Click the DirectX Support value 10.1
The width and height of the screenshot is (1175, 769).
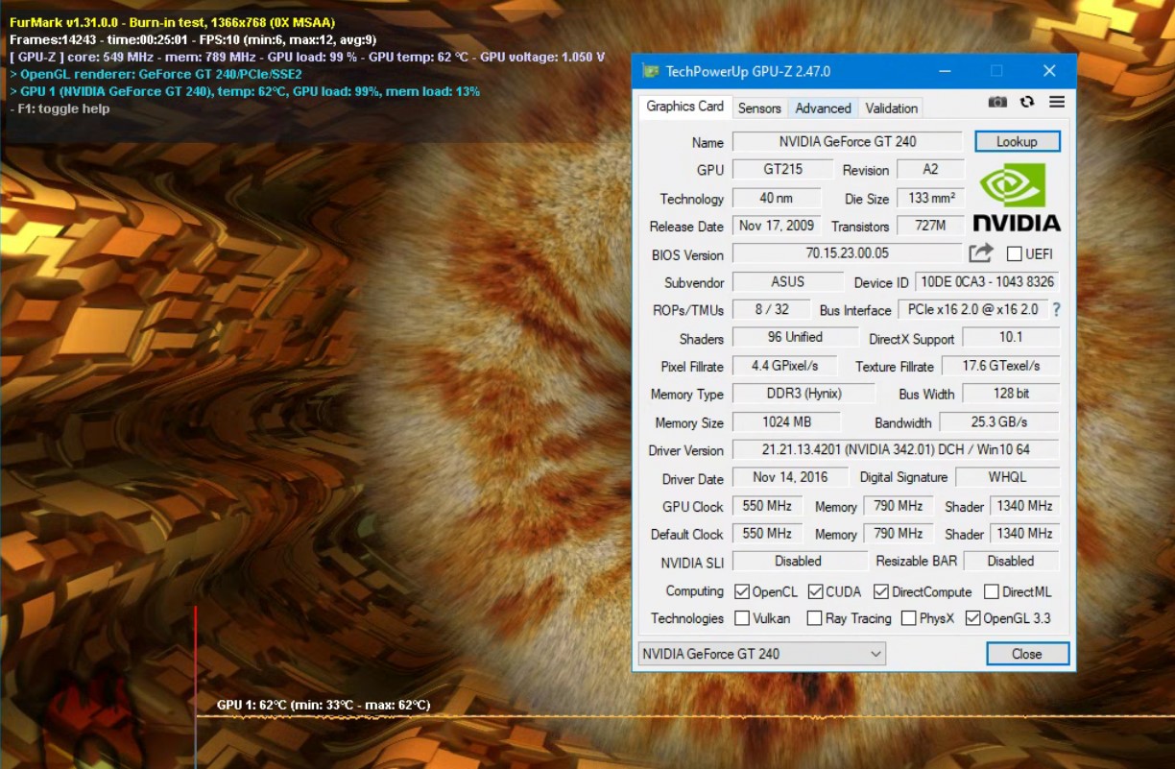(x=1012, y=337)
